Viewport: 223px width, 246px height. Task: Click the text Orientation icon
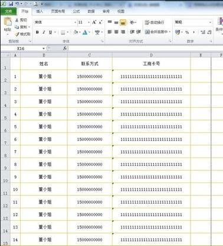click(132, 22)
